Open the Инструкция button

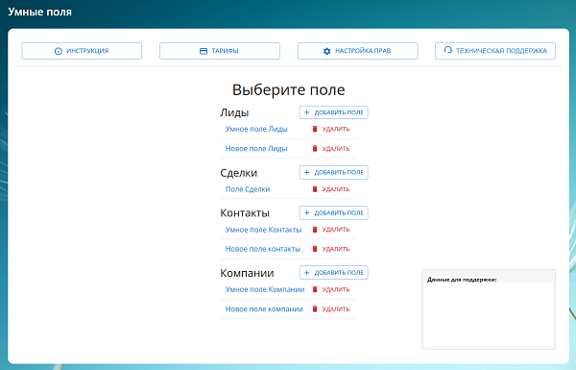[82, 51]
